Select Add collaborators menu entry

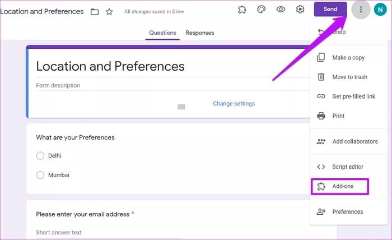tap(348, 141)
